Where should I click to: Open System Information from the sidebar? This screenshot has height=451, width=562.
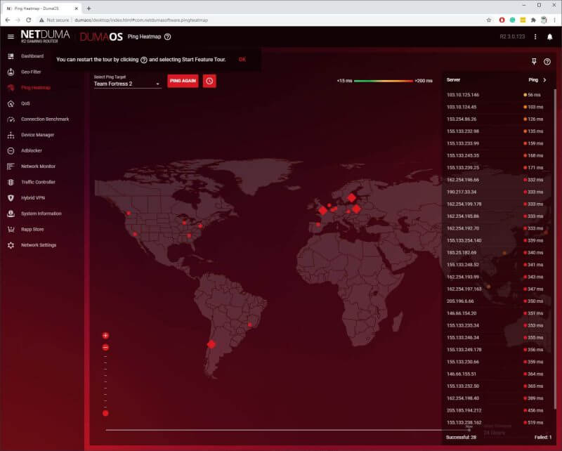(x=41, y=214)
